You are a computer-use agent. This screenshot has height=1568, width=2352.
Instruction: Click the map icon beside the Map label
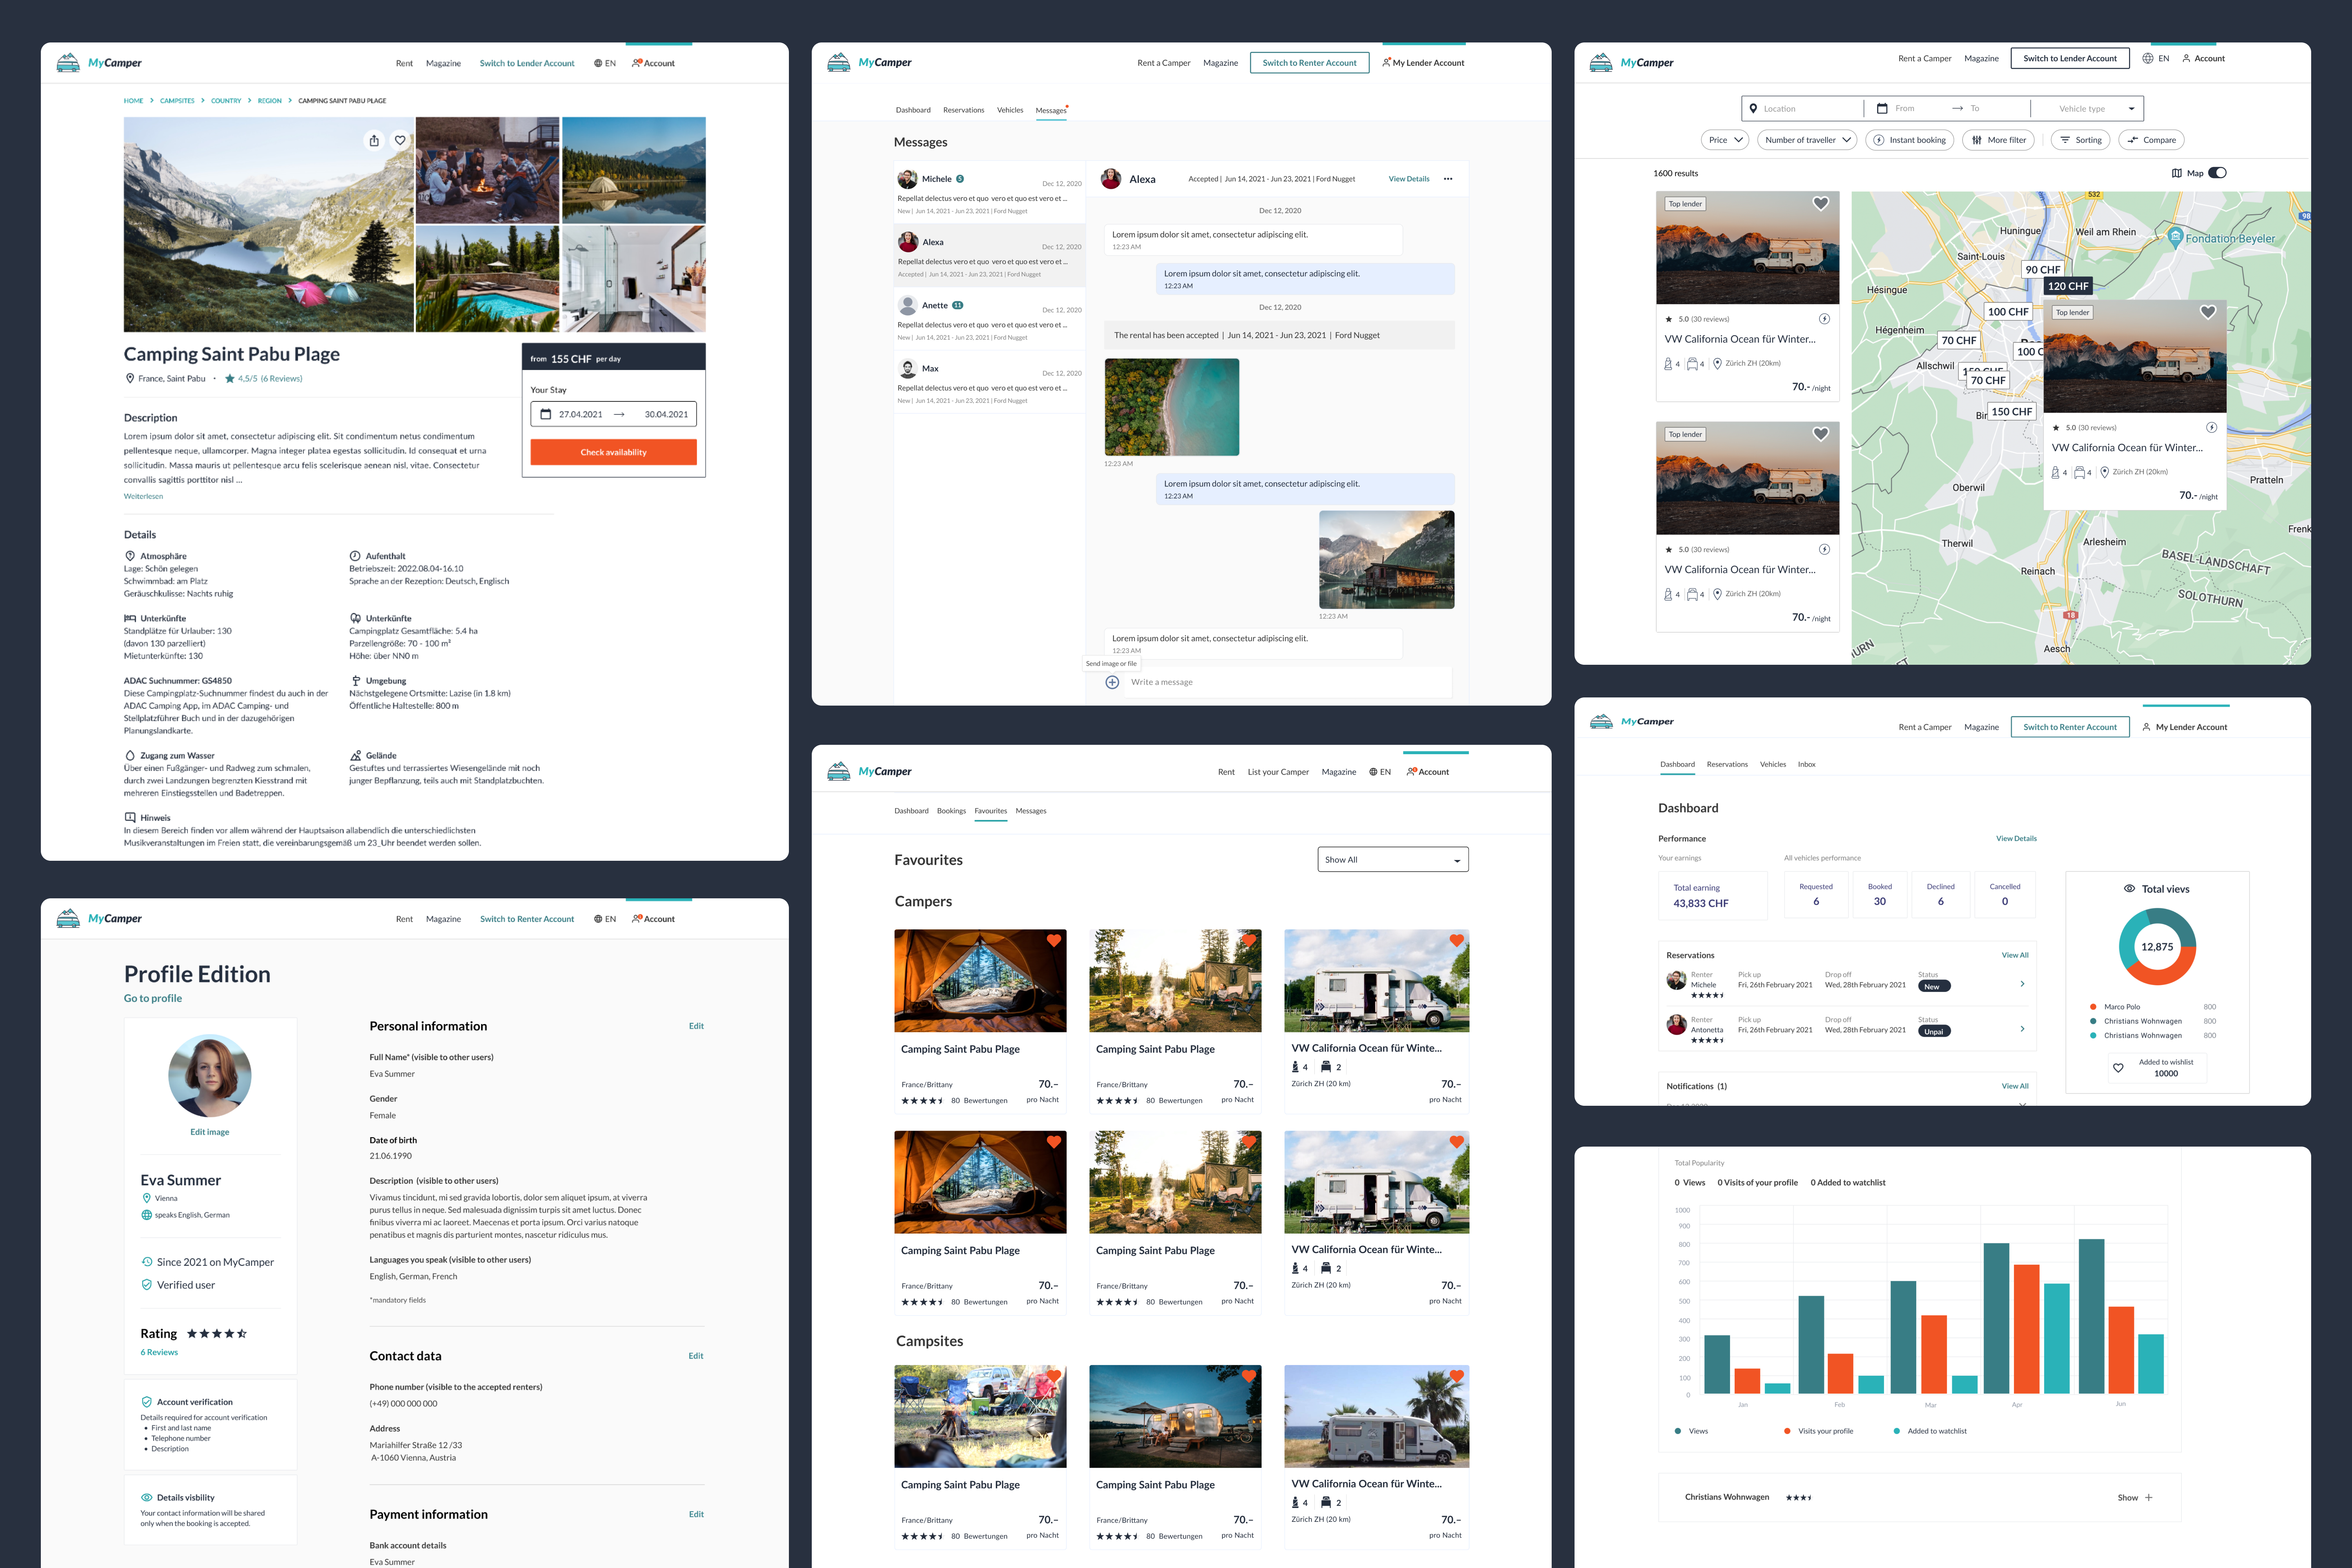(2176, 173)
